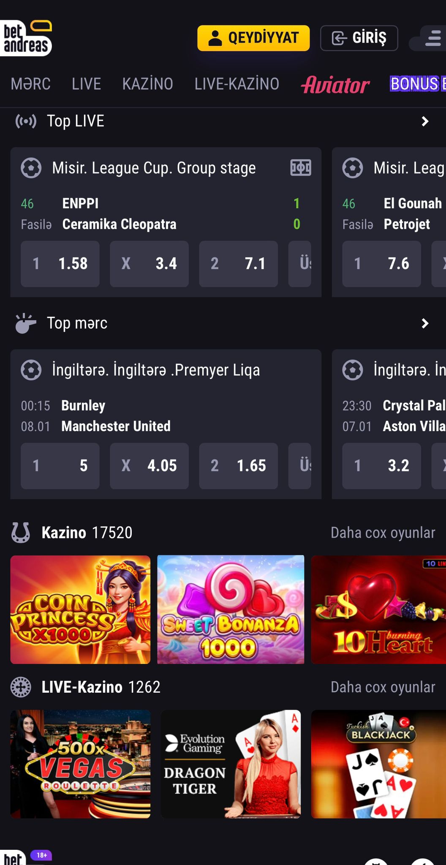Select odds 1.58 for ENPPI win
Screen dimensions: 446x865
(60, 264)
